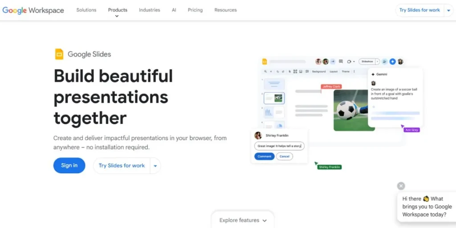Screen dimensions: 456x228
Task: Click Theme in mockup toolbar
Action: point(346,72)
